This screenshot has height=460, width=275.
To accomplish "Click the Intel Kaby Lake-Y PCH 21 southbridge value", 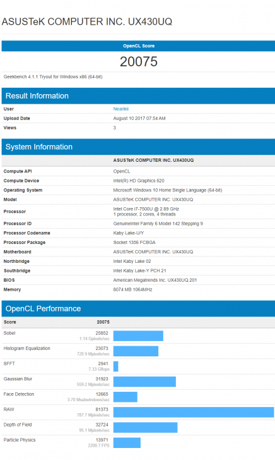I will point(139,270).
